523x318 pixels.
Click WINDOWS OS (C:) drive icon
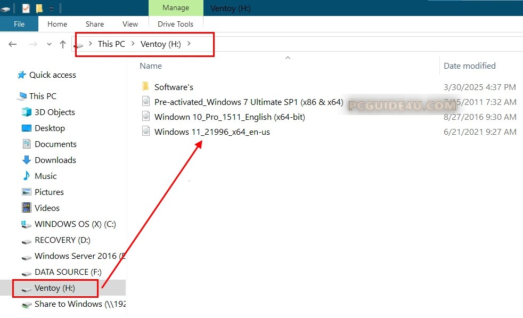(26, 225)
